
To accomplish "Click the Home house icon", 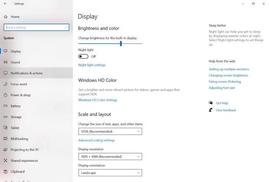I will click(6, 17).
